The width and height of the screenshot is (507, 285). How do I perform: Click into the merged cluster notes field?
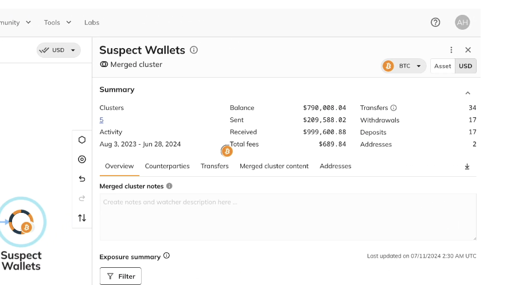click(x=287, y=216)
